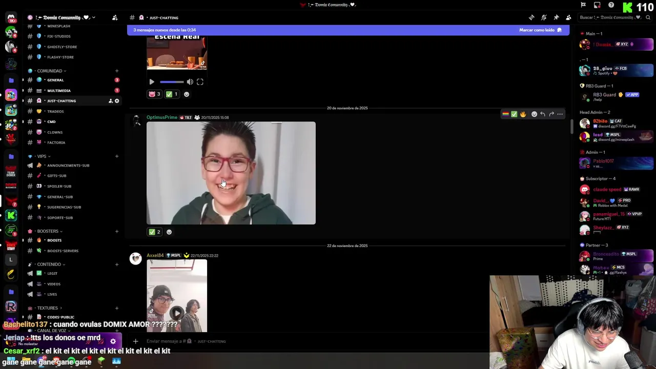Create channel plus in VIPS category
This screenshot has height=369, width=656.
click(117, 156)
